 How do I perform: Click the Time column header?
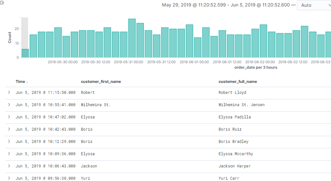tap(20, 82)
